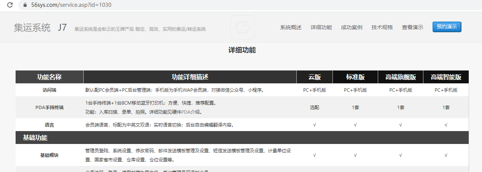Open the 成功案例 navigation item

coord(352,27)
